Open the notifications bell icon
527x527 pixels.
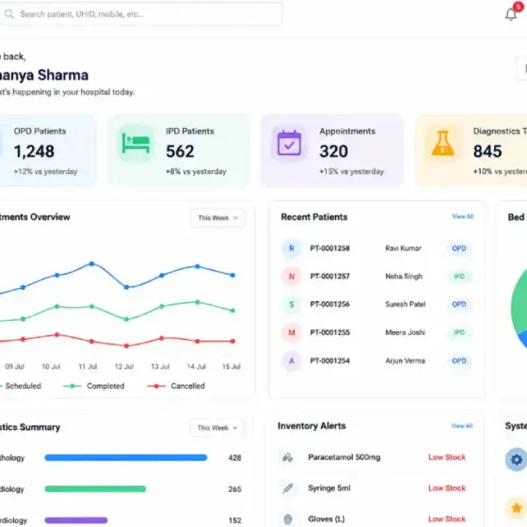point(510,14)
